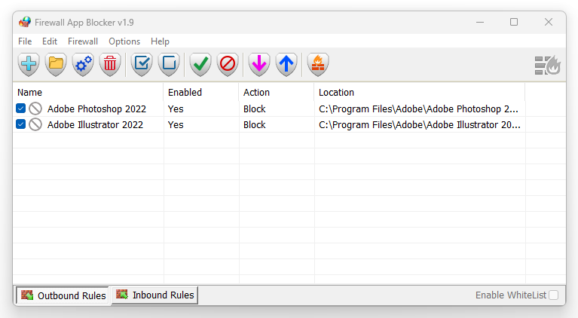
Task: Click the green checkmark Allow icon
Action: pos(200,65)
